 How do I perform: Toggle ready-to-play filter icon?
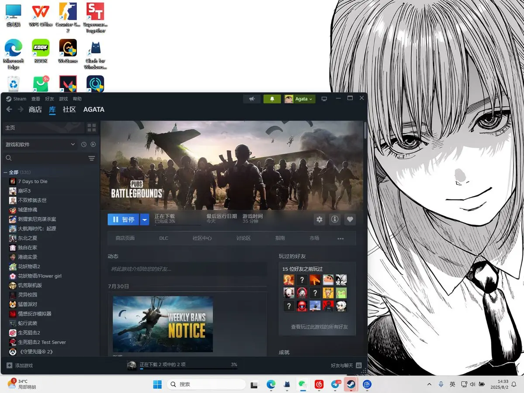(93, 145)
